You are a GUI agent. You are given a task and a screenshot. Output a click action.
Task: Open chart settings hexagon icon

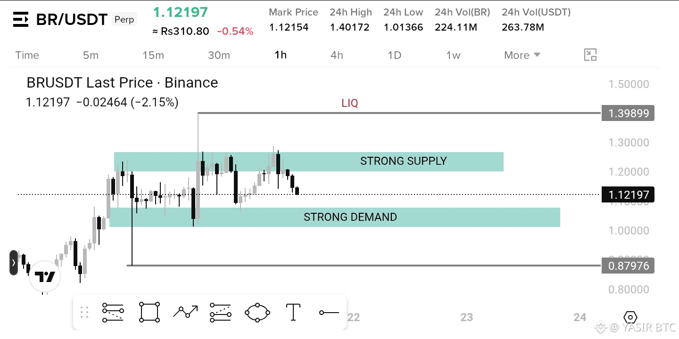[x=630, y=317]
